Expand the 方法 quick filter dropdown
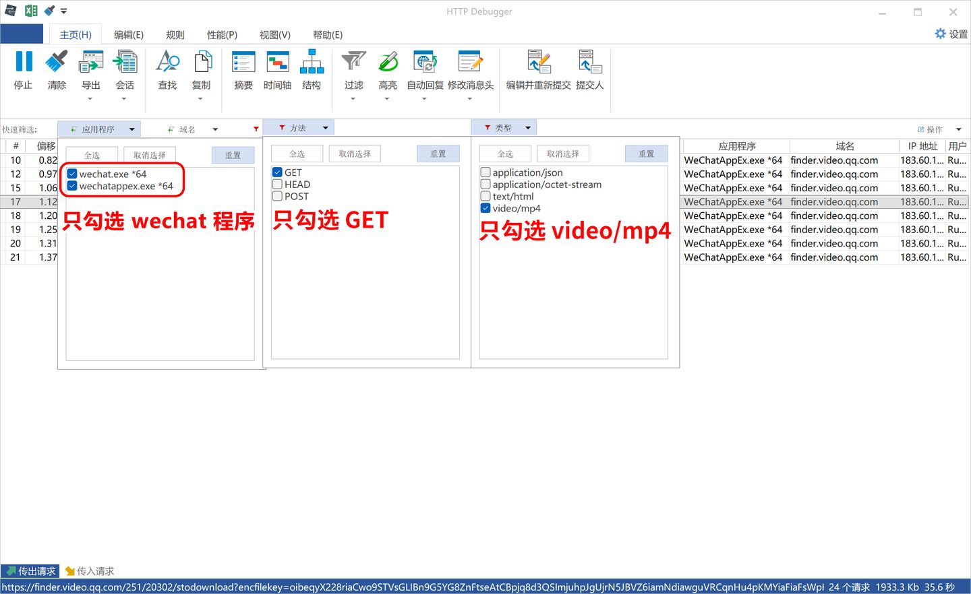This screenshot has width=971, height=594. coord(326,128)
